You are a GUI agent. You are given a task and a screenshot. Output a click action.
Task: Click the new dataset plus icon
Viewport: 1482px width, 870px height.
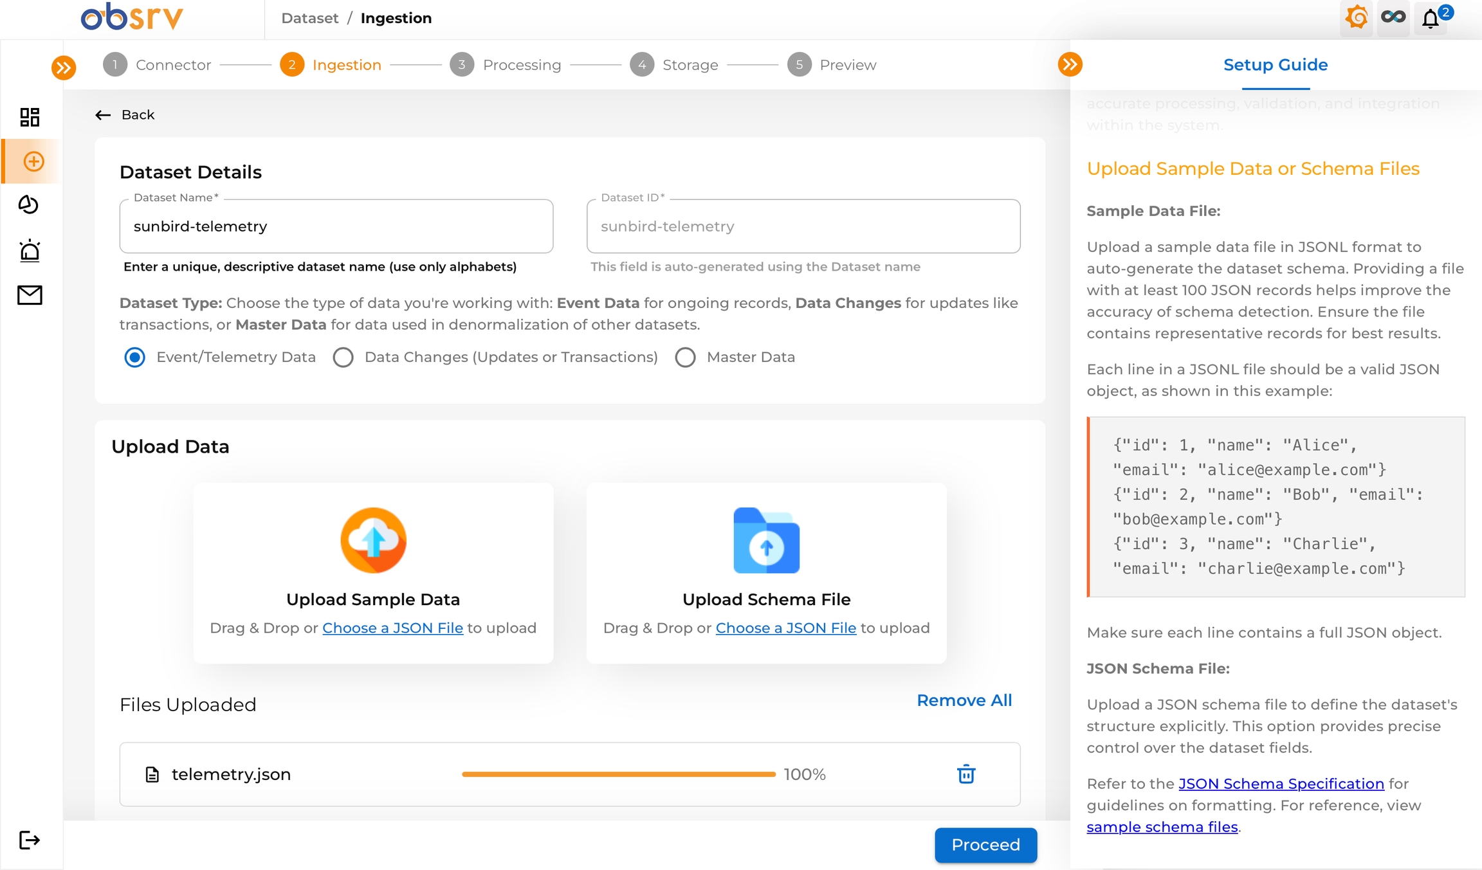33,161
